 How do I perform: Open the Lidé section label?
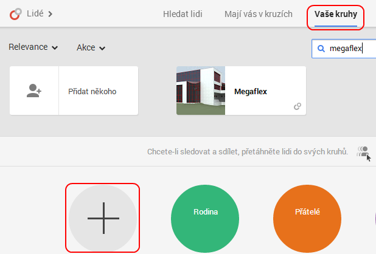(34, 14)
